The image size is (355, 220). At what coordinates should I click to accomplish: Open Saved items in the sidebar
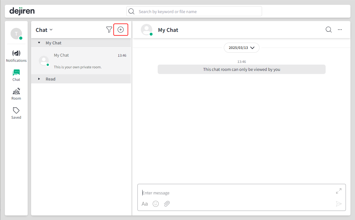[16, 113]
